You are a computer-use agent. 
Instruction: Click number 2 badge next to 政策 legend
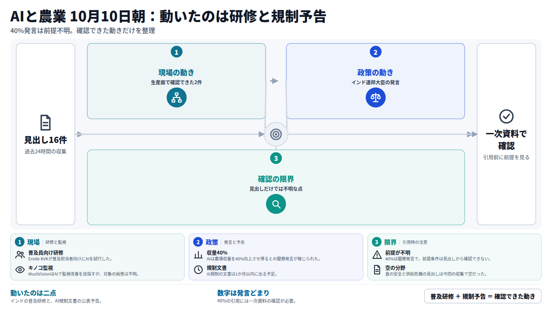point(198,242)
